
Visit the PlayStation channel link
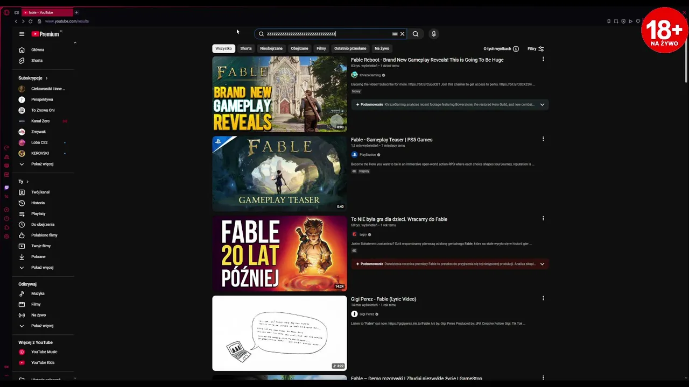click(368, 155)
